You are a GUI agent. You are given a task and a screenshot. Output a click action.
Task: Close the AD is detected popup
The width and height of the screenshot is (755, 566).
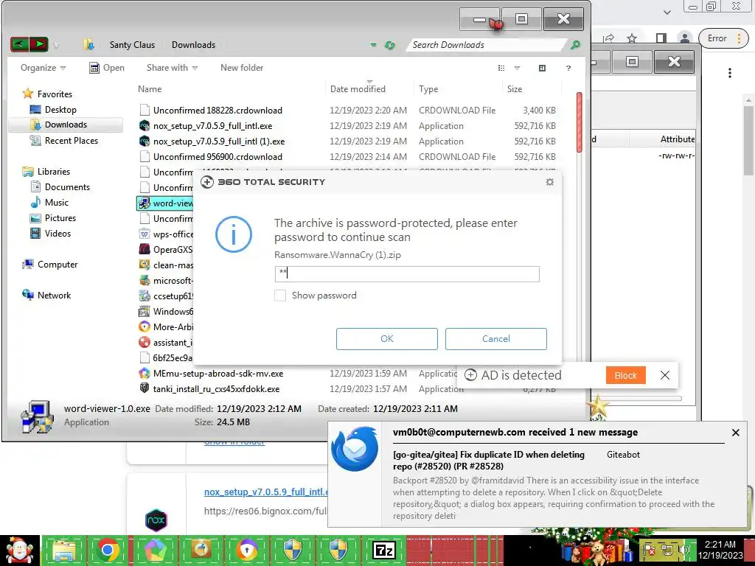click(665, 375)
